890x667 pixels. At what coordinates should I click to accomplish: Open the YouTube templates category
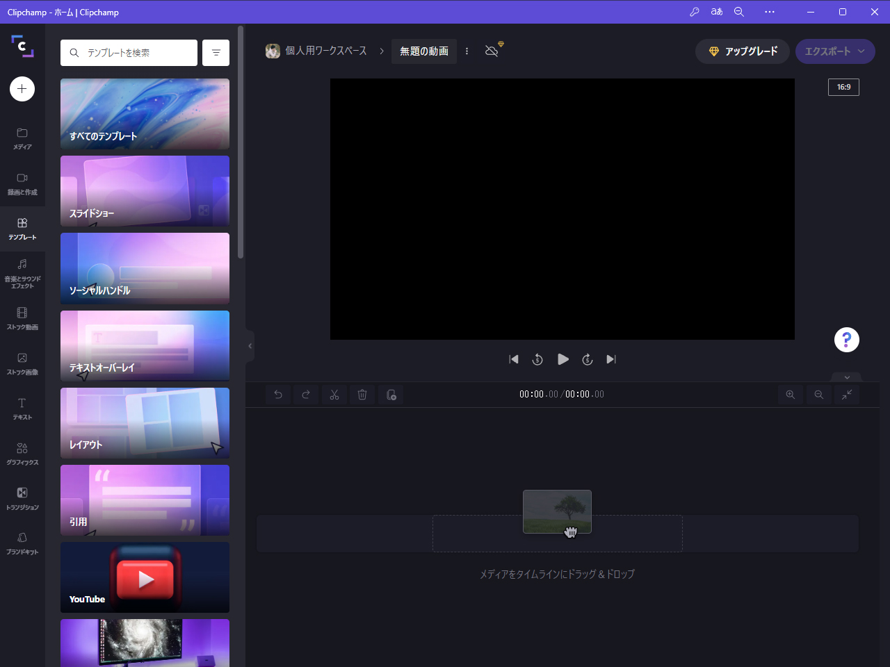[145, 577]
